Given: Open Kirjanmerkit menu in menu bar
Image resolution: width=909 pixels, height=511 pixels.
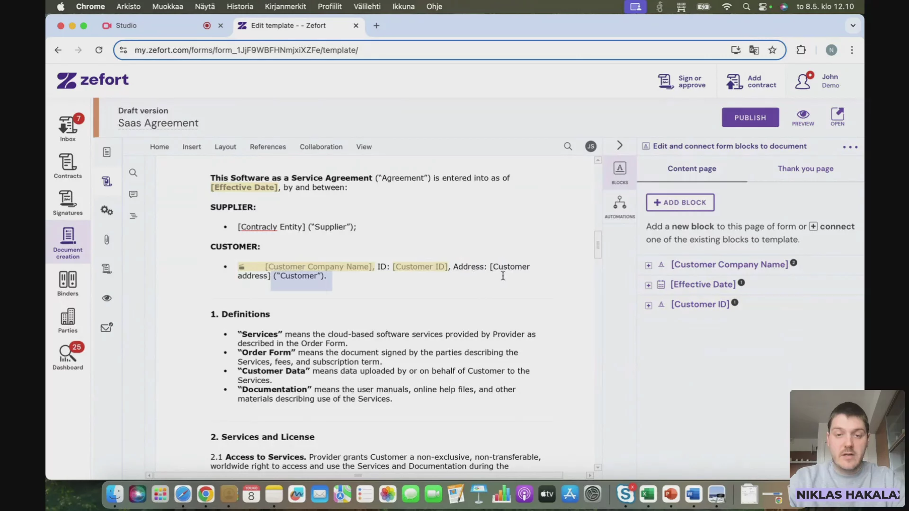Looking at the screenshot, I should 285,7.
